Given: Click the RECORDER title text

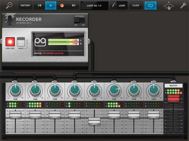Looking at the screenshot, I should point(29,19).
